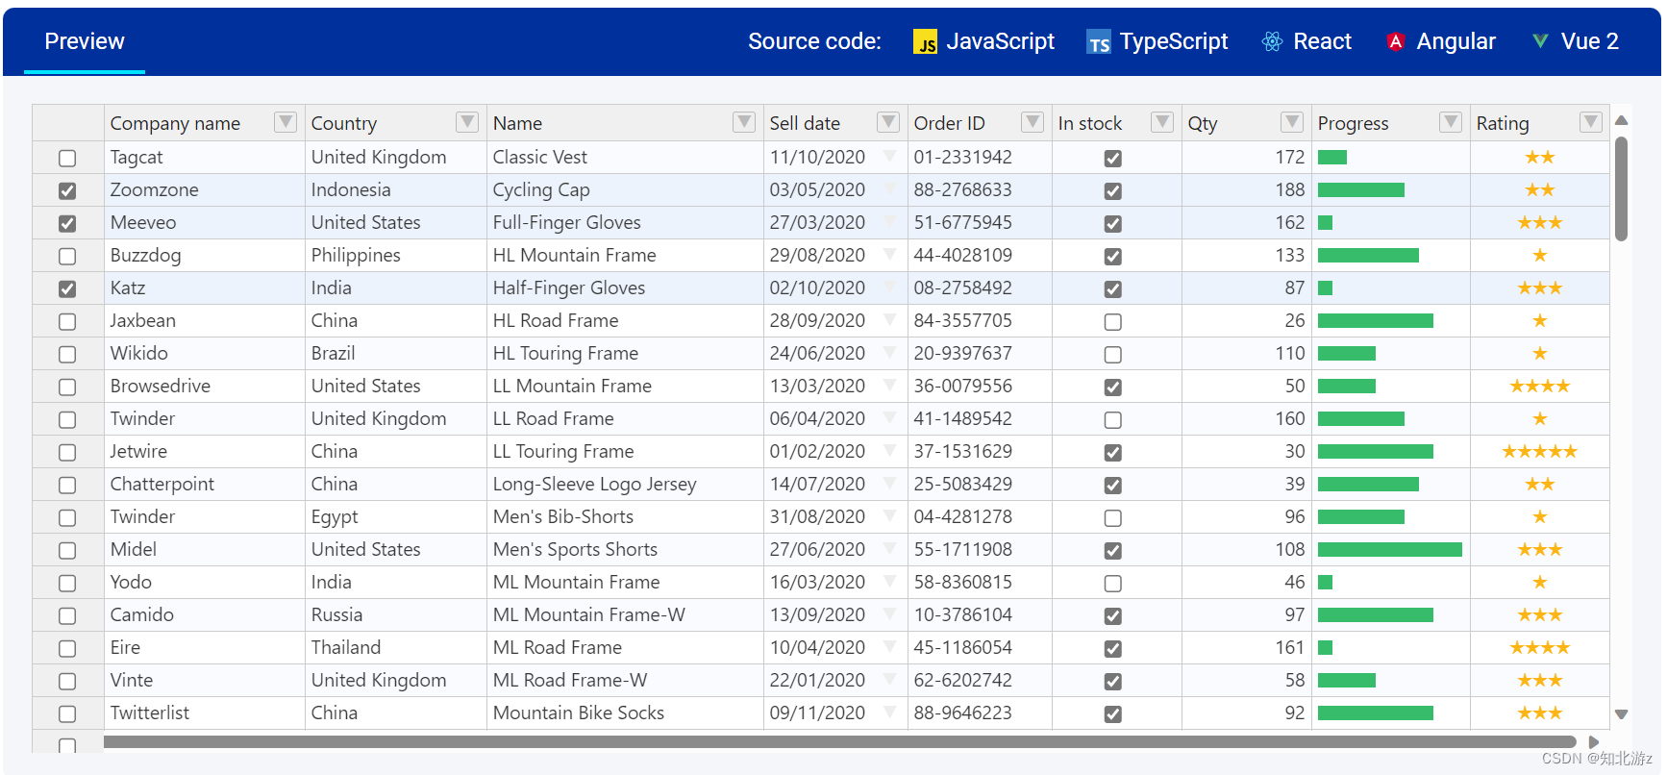1667x775 pixels.
Task: Click the TypeScript TS logo icon
Action: [x=1099, y=42]
